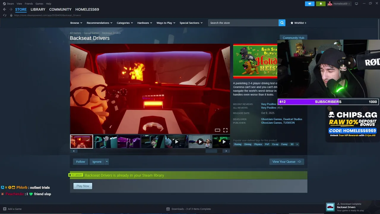Viewport: 380px width, 214px height.
Task: Select the Driving tag
Action: pyautogui.click(x=248, y=144)
